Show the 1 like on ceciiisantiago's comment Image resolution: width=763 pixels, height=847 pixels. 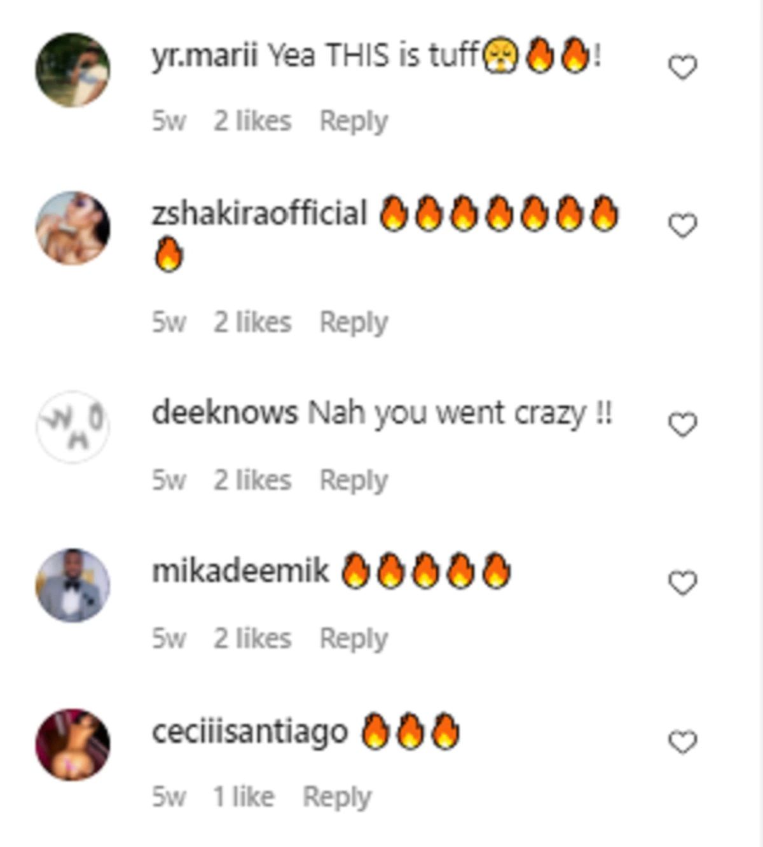click(x=244, y=797)
